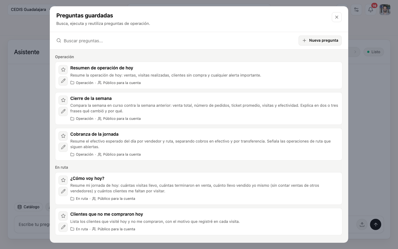Viewport: 398px width, 249px height.
Task: Edit 'Clientes que no me compraron hoy' question
Action: (x=63, y=227)
